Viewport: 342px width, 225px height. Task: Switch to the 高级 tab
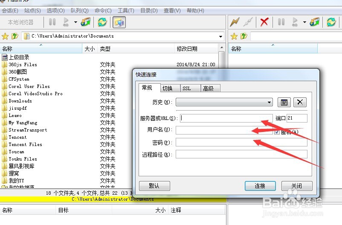[210, 88]
